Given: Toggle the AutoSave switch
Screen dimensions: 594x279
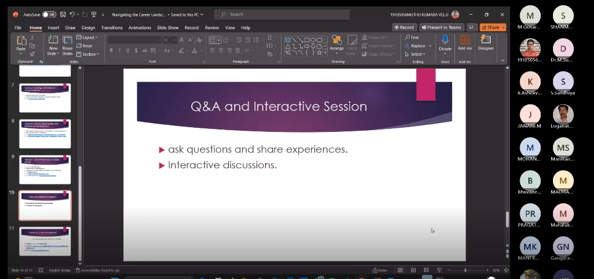Looking at the screenshot, I should pos(49,14).
